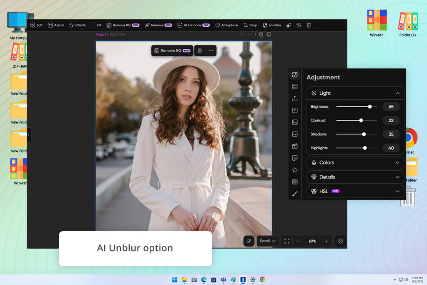The image size is (427, 285).
Task: Open Folder (1) desktop icon
Action: (407, 23)
